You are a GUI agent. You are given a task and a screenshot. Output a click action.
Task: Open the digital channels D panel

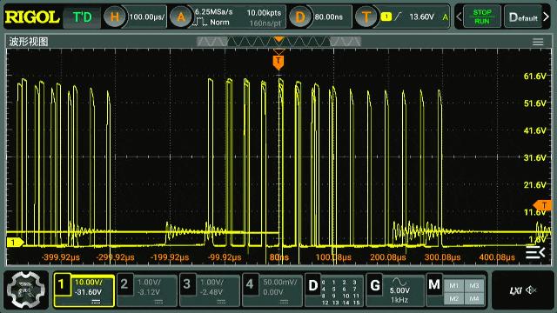tap(334, 290)
